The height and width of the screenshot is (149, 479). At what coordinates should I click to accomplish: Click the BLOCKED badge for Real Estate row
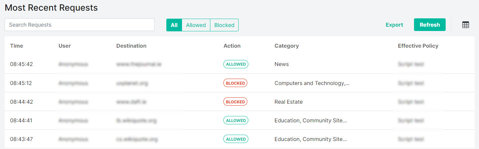[235, 102]
